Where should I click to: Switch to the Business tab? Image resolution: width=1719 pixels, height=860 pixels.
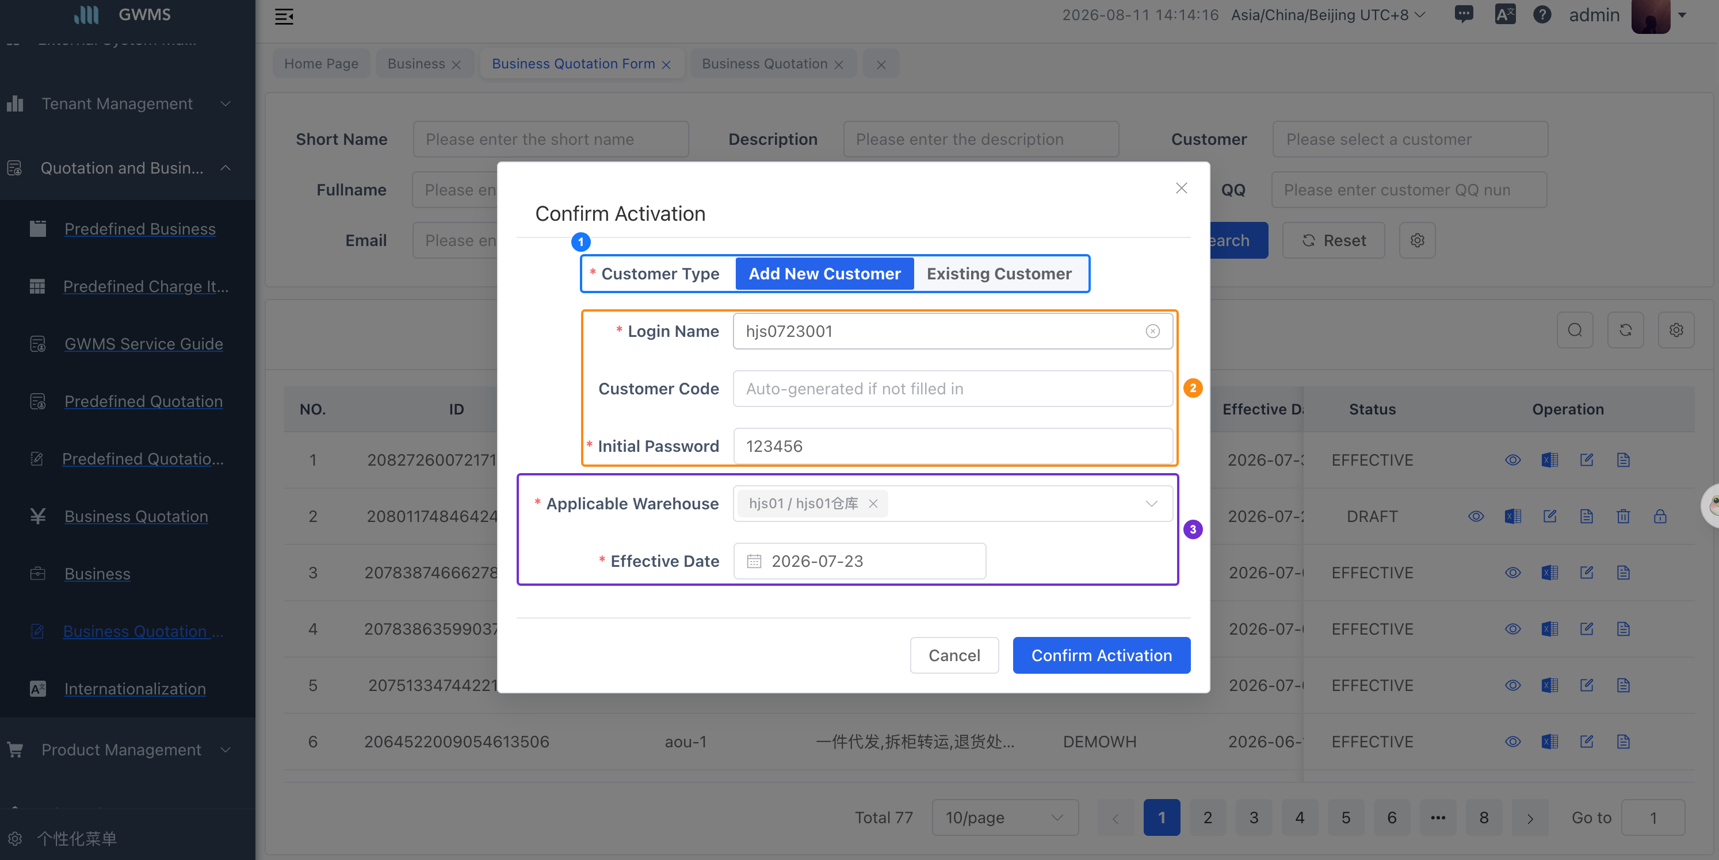tap(417, 63)
